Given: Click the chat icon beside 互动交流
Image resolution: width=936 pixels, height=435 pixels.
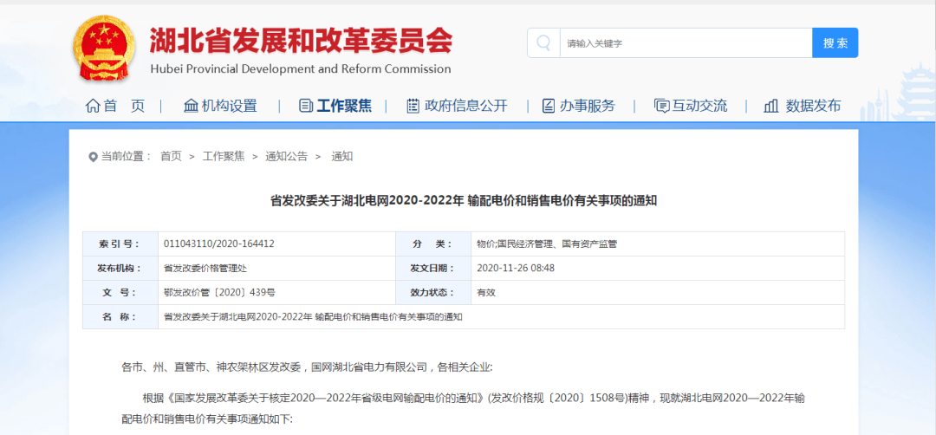Looking at the screenshot, I should [661, 106].
